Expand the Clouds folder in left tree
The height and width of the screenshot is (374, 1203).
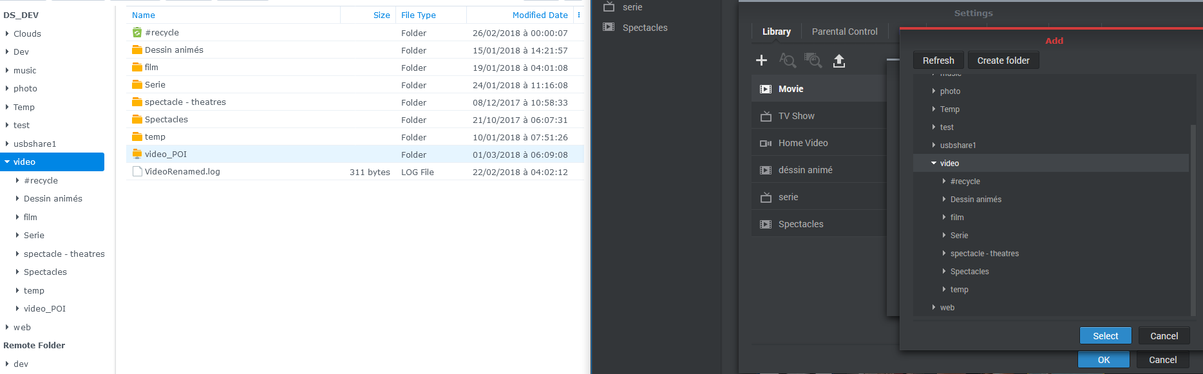click(7, 33)
